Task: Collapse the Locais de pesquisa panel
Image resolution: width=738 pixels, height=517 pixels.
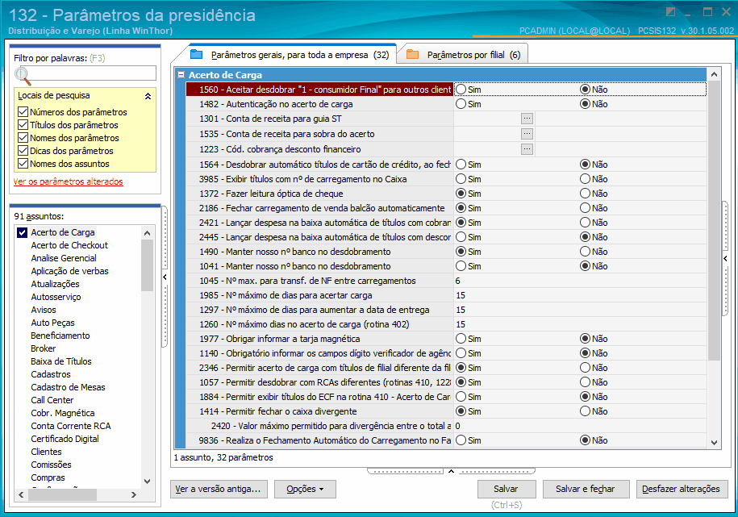Action: coord(148,96)
